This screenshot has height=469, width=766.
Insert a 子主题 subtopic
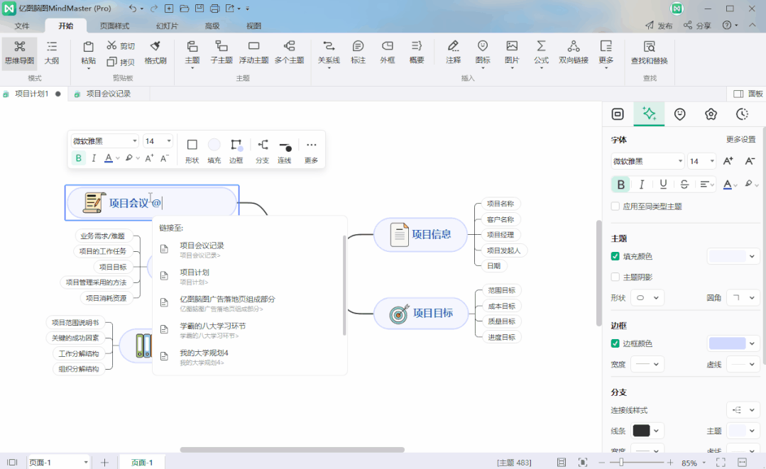click(x=221, y=53)
